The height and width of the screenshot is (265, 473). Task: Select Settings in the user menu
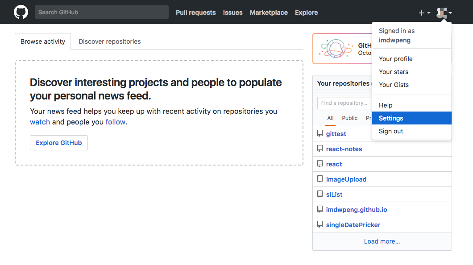(391, 118)
